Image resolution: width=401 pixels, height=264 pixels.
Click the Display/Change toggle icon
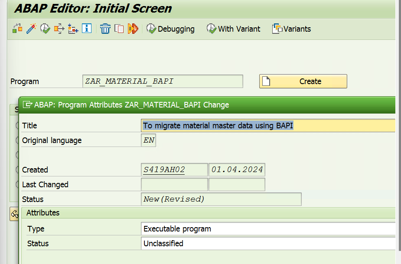[x=17, y=29]
